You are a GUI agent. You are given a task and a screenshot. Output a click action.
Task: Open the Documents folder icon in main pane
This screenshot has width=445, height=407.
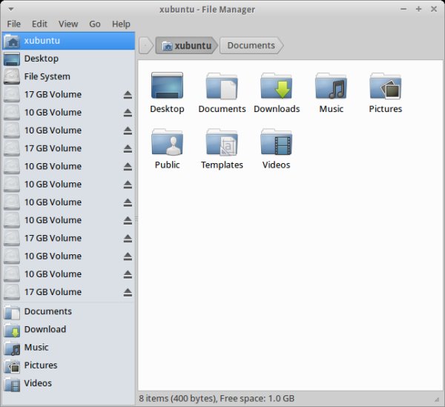222,86
